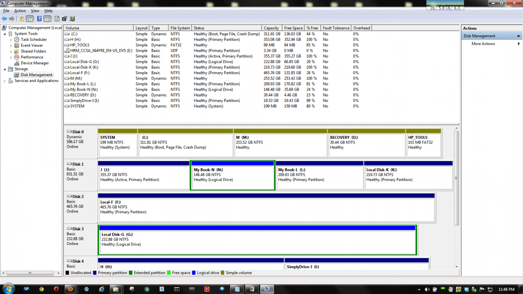Open Google Chrome from the taskbar
523x294 pixels.
tap(42, 289)
